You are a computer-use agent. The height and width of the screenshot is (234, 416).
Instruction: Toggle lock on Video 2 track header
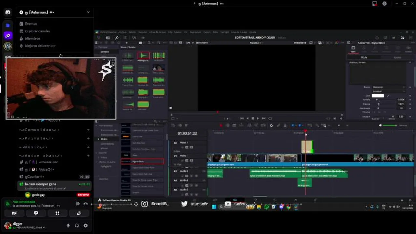183,147
